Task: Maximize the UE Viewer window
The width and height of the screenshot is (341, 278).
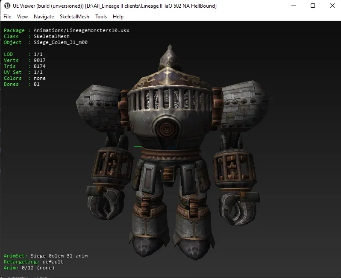Action: (313, 6)
